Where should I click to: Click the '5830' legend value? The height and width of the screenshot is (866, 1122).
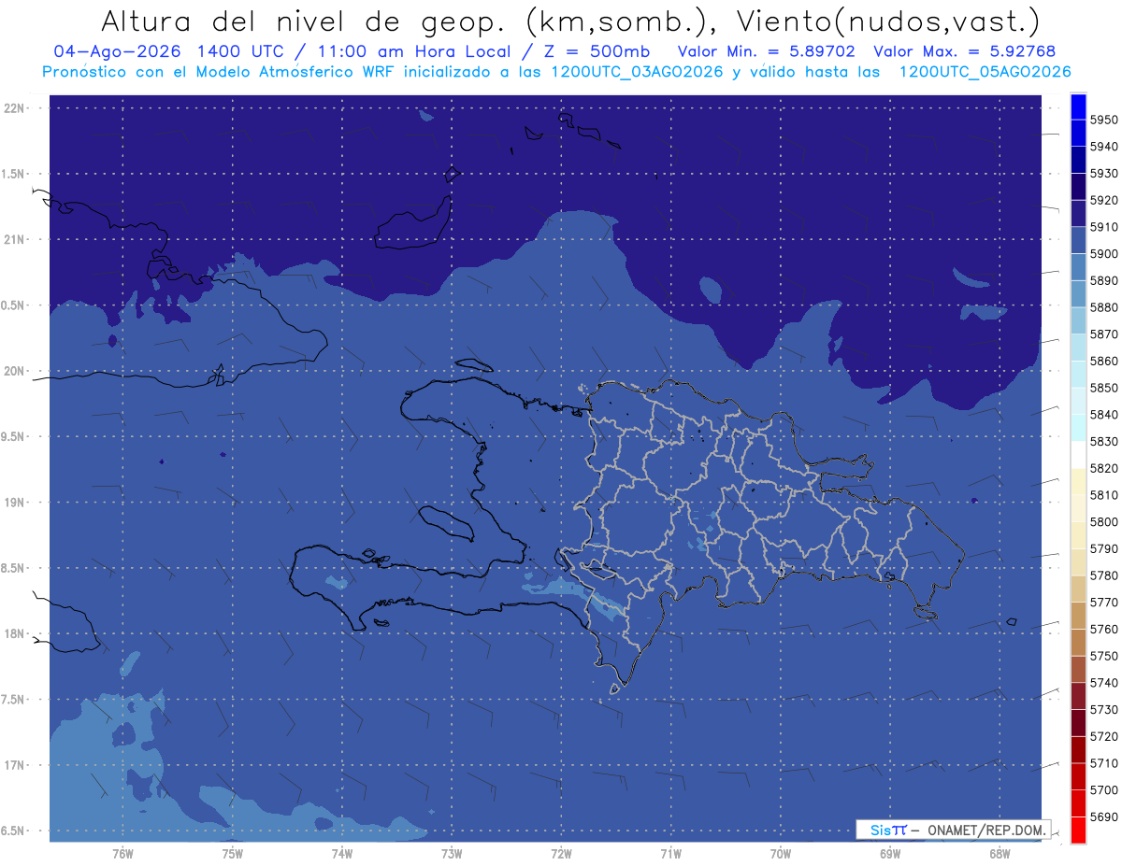click(1104, 442)
